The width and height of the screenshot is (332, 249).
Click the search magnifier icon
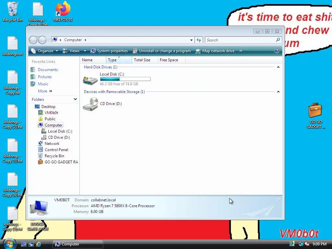278,40
